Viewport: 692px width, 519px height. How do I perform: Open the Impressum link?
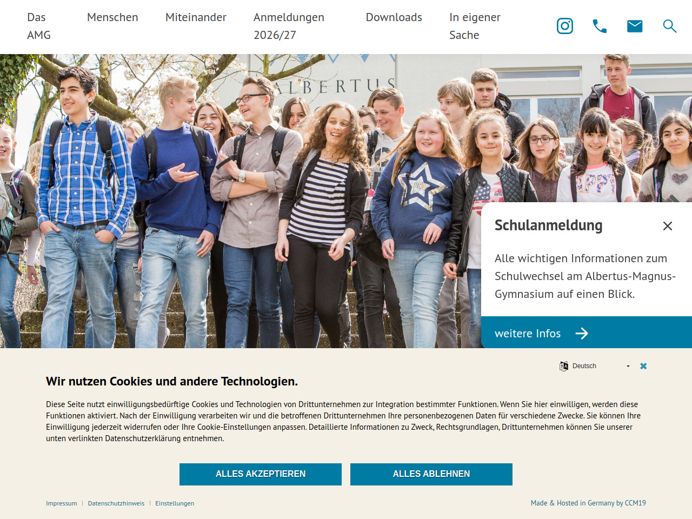(62, 503)
